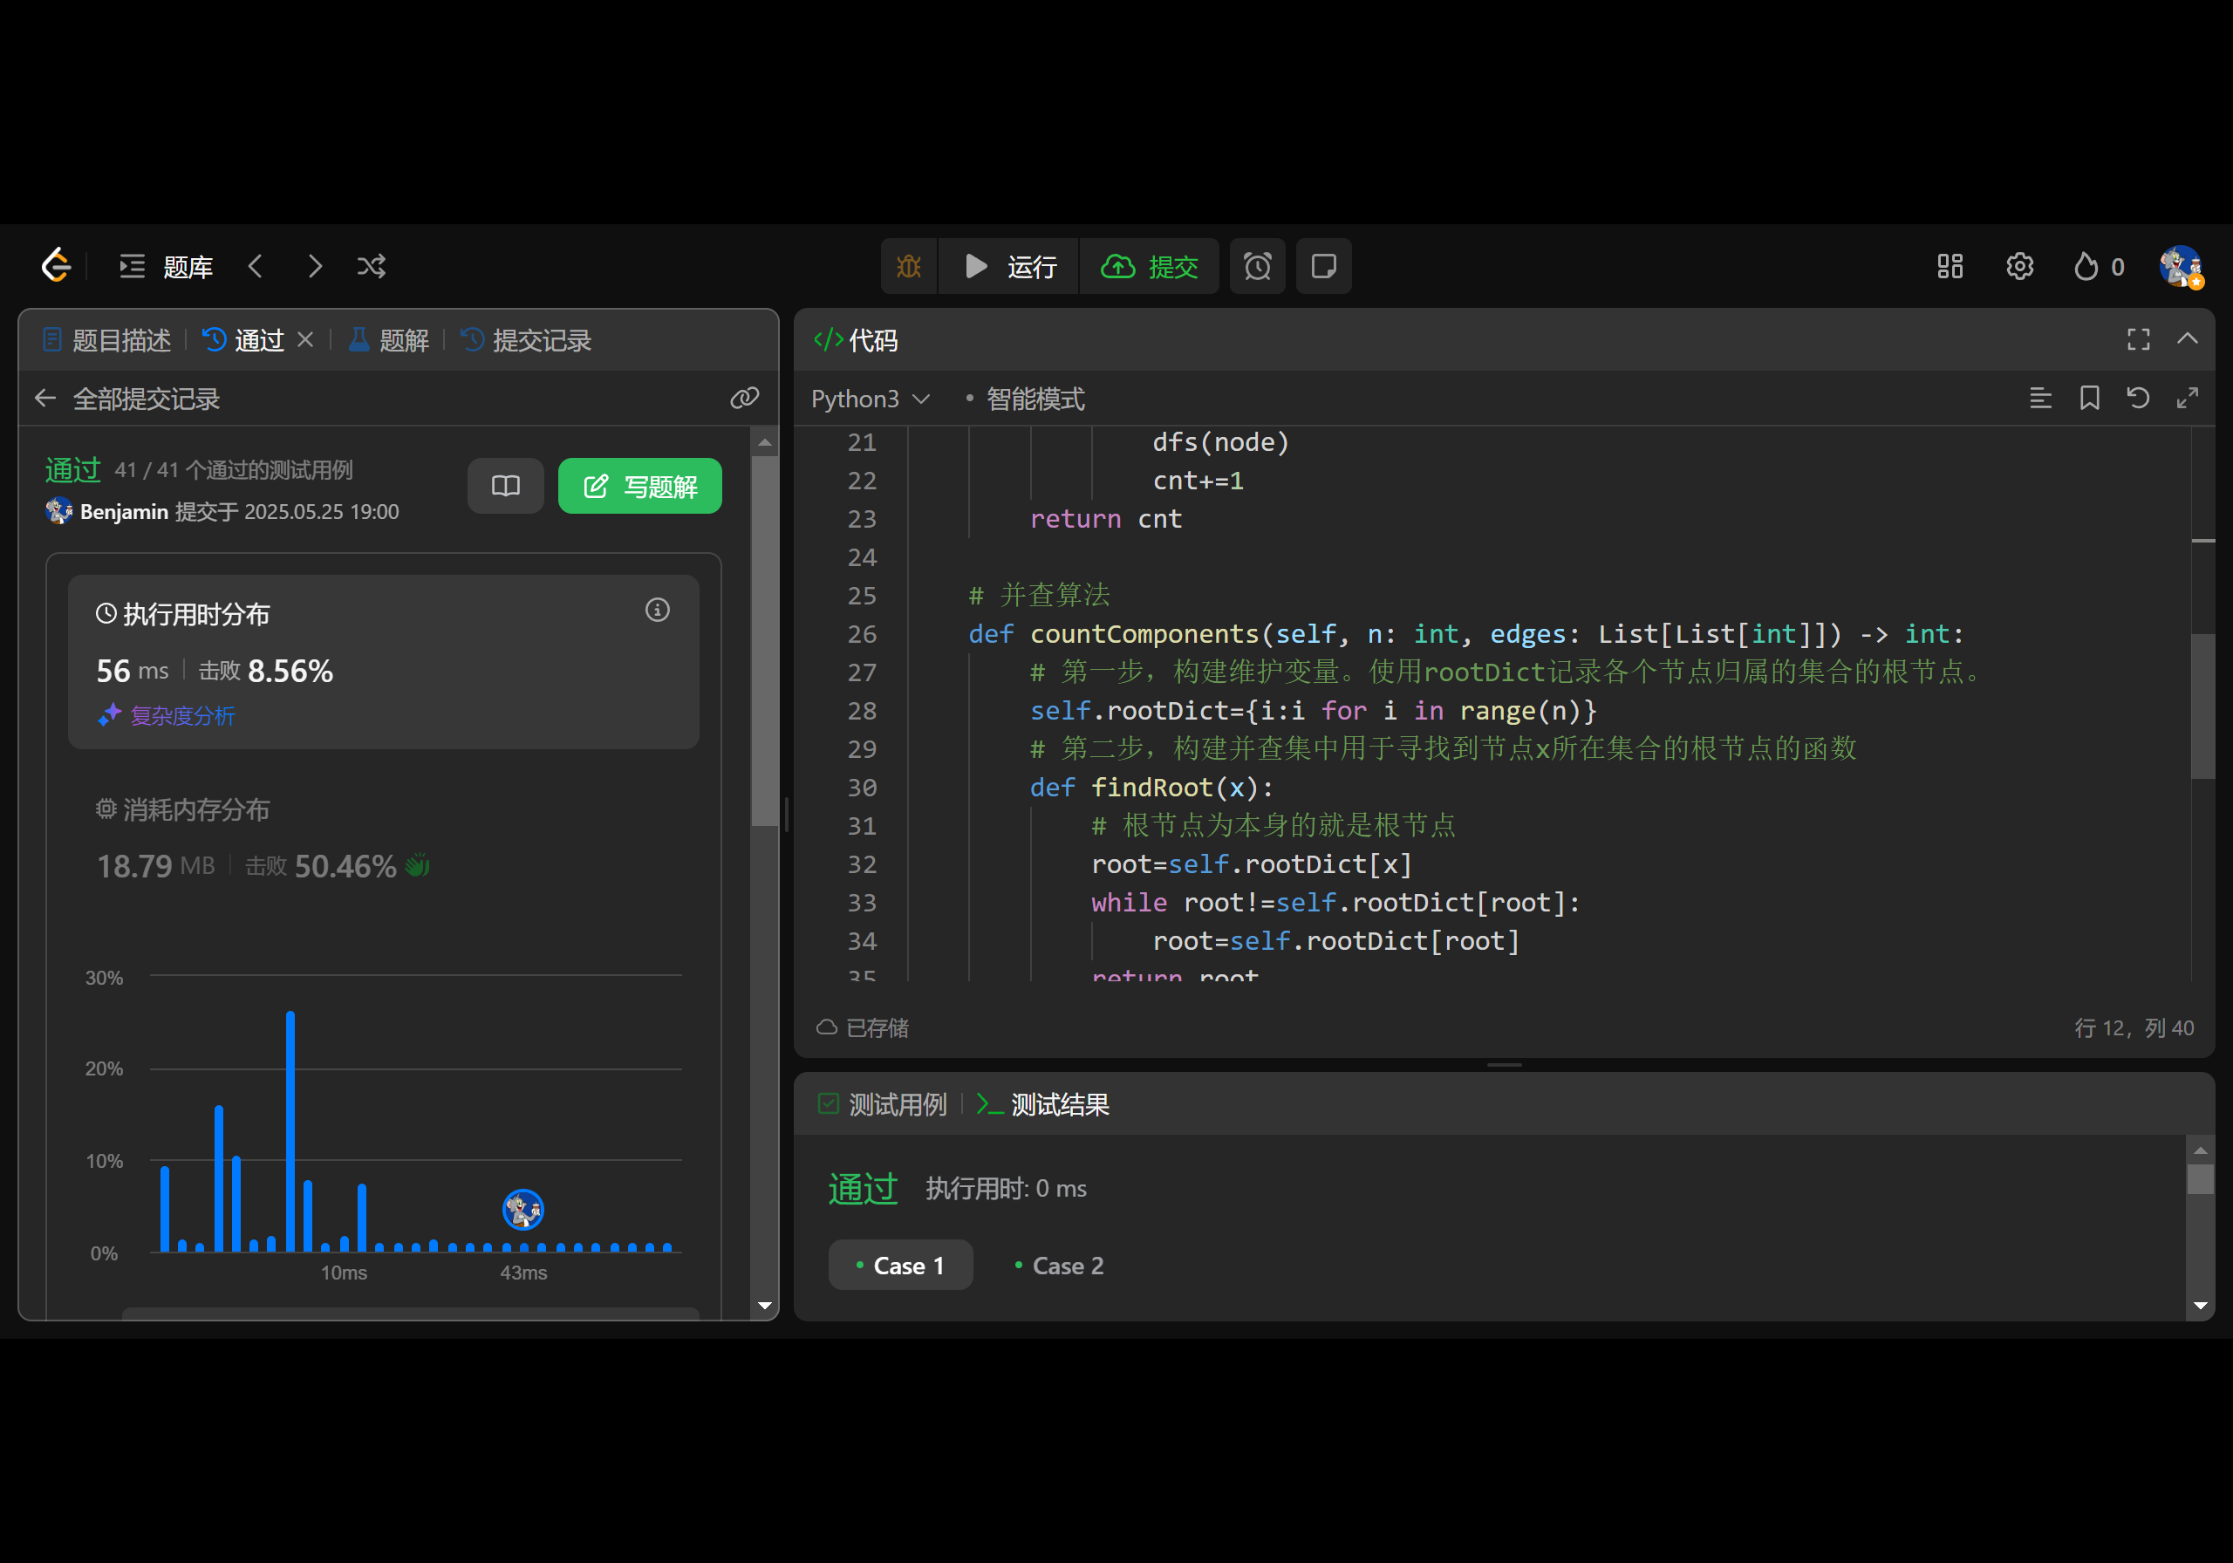
Task: Copy submission link chain icon
Action: 744,398
